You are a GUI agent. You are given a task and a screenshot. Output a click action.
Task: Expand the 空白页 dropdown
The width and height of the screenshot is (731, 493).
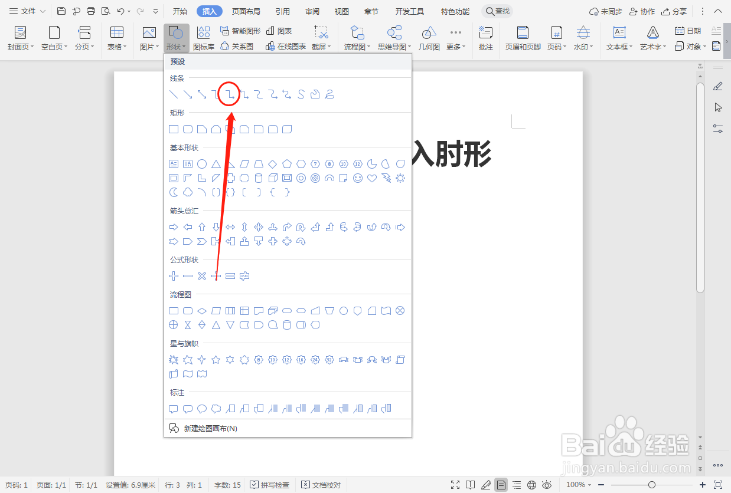coord(54,47)
